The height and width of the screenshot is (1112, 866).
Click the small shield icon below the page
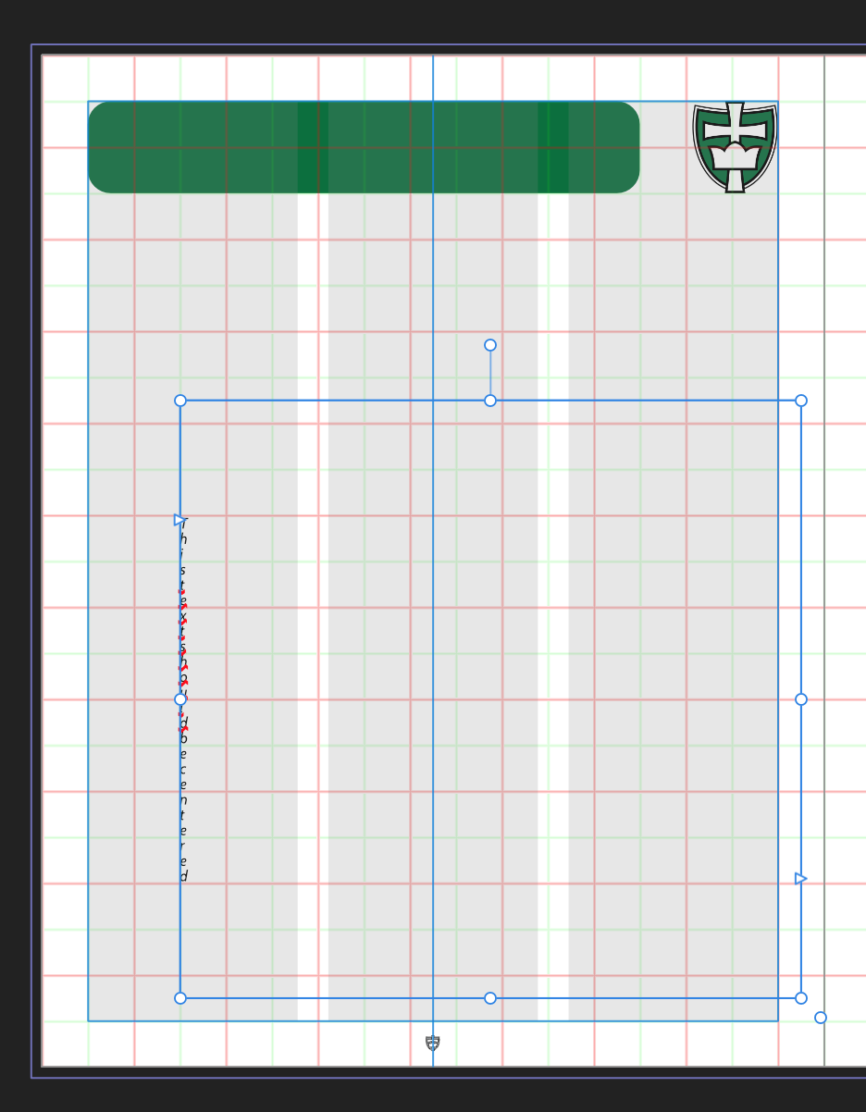[x=433, y=1044]
